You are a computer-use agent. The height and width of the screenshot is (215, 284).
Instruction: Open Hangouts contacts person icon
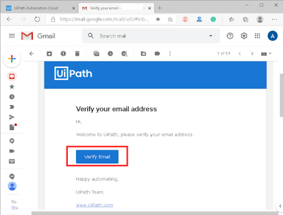click(x=12, y=186)
